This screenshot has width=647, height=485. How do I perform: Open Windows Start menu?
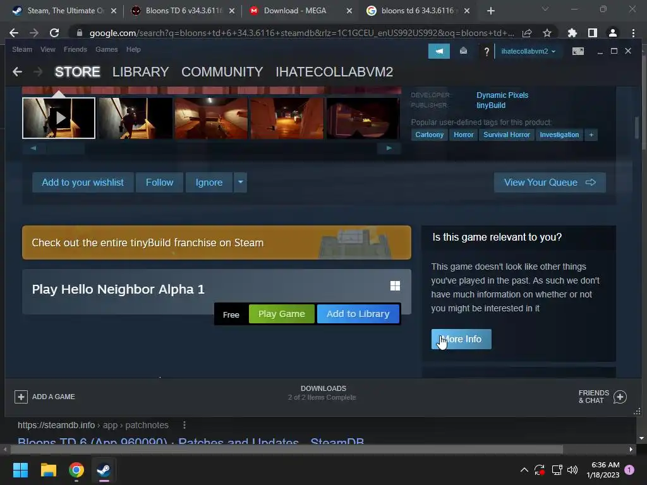point(20,470)
